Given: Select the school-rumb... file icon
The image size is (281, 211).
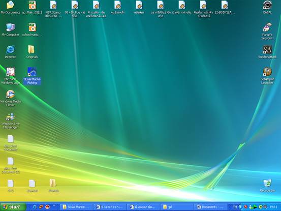Looking at the screenshot, I should [x=32, y=30].
